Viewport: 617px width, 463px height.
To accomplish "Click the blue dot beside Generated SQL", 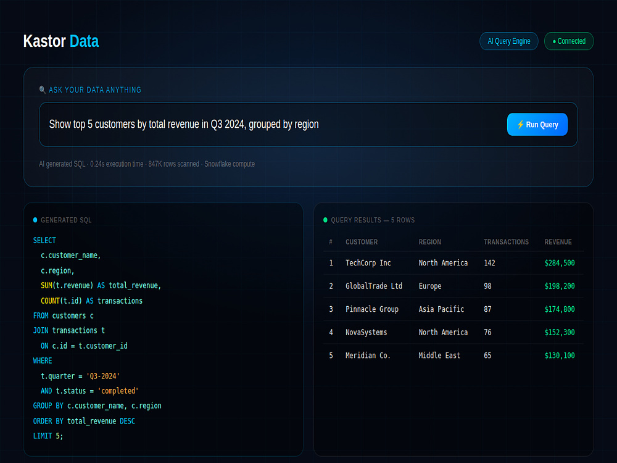I will pos(35,220).
